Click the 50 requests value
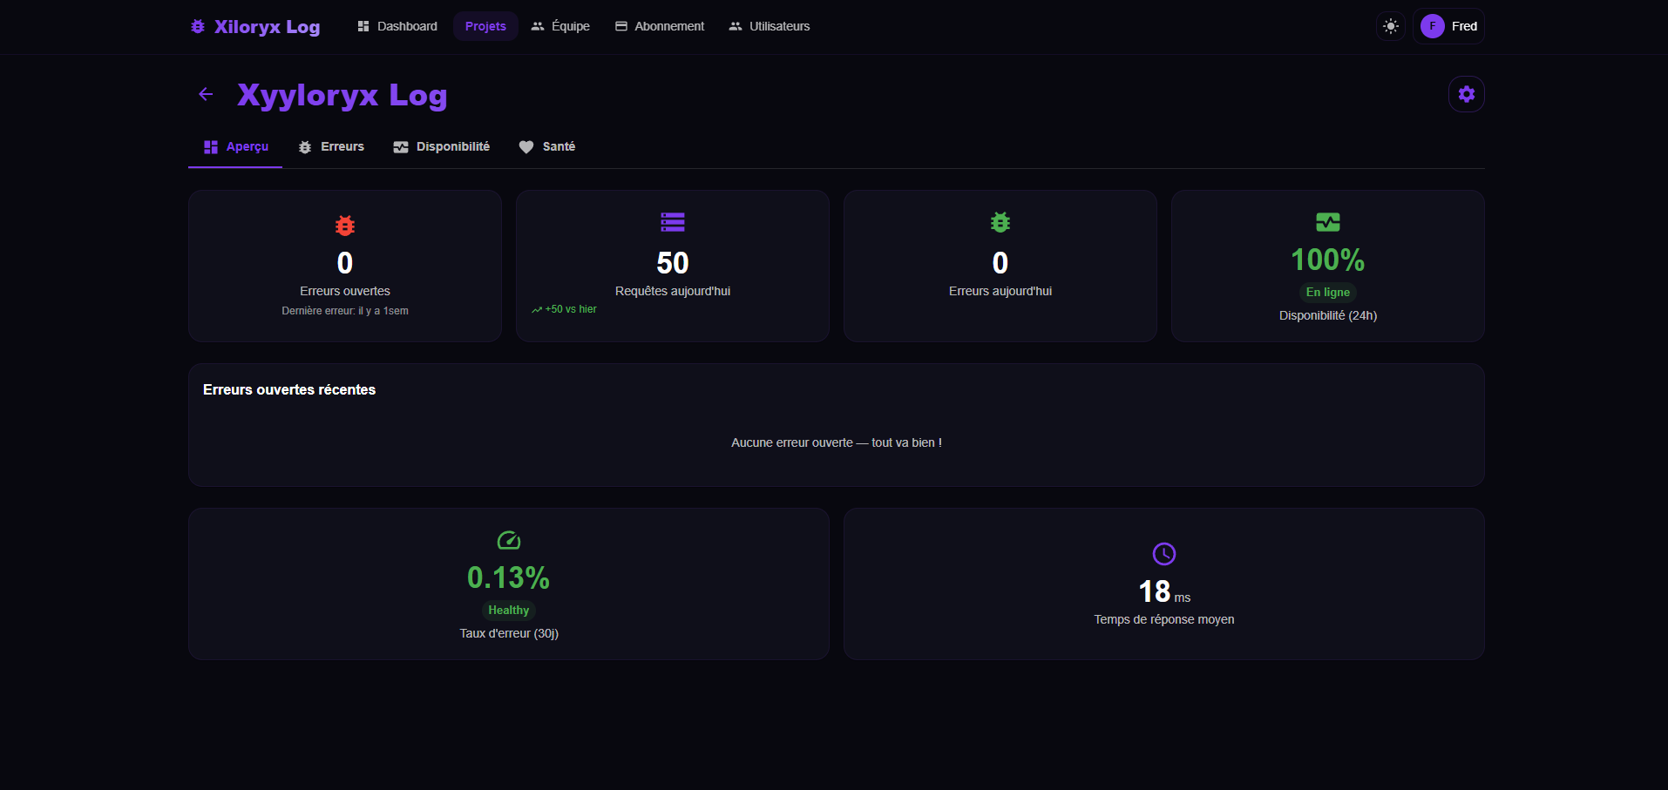1668x790 pixels. point(673,263)
